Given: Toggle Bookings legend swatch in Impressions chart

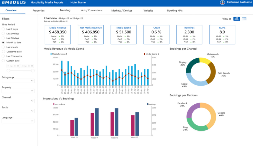Looking at the screenshot, I should click(147, 104).
